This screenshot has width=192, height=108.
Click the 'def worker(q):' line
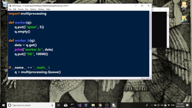(x=20, y=23)
